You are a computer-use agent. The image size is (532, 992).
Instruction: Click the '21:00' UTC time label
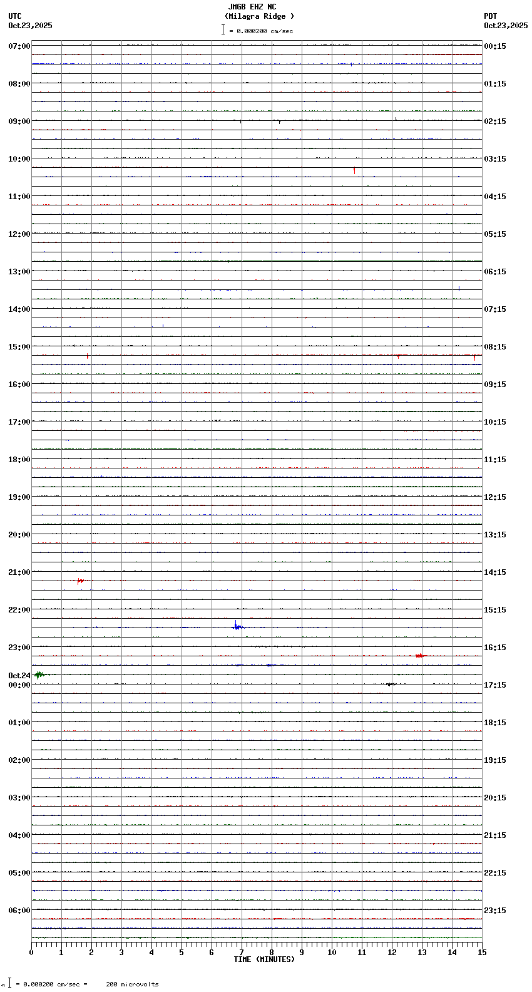click(x=19, y=572)
